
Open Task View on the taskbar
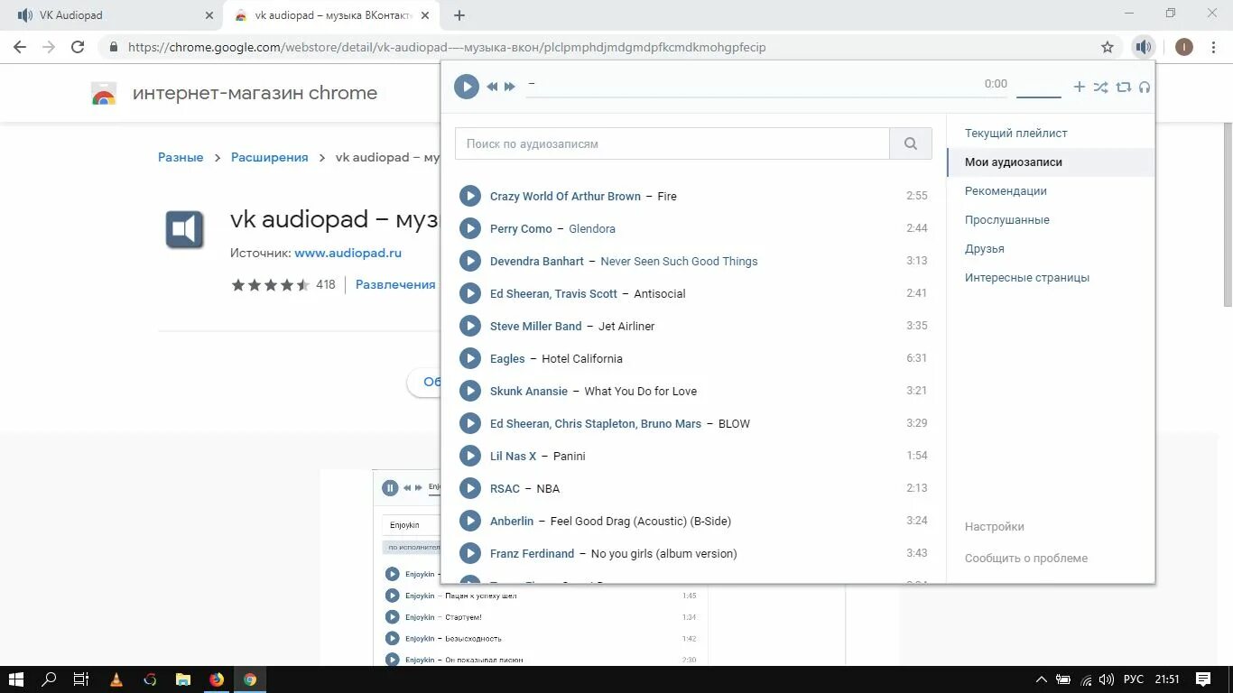click(80, 679)
